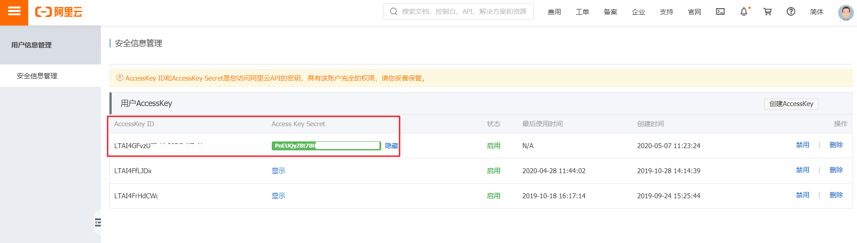Select 安全信息管理 in the sidebar
The image size is (857, 243).
37,76
